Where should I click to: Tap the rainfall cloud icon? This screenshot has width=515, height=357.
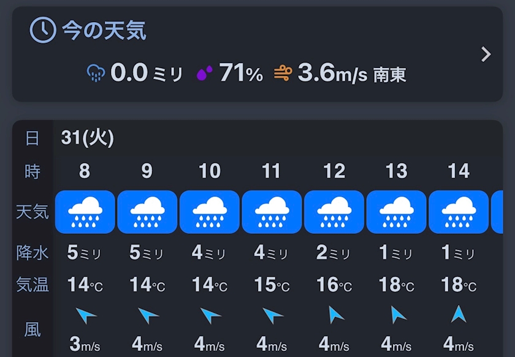[96, 74]
